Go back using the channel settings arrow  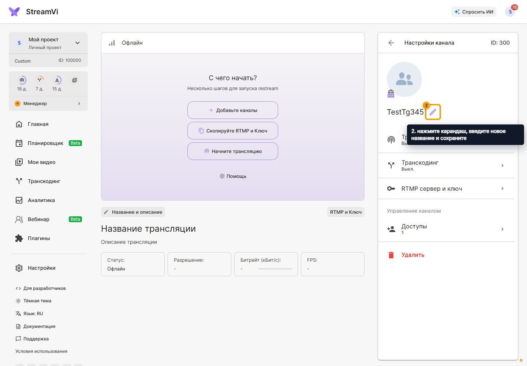point(391,43)
